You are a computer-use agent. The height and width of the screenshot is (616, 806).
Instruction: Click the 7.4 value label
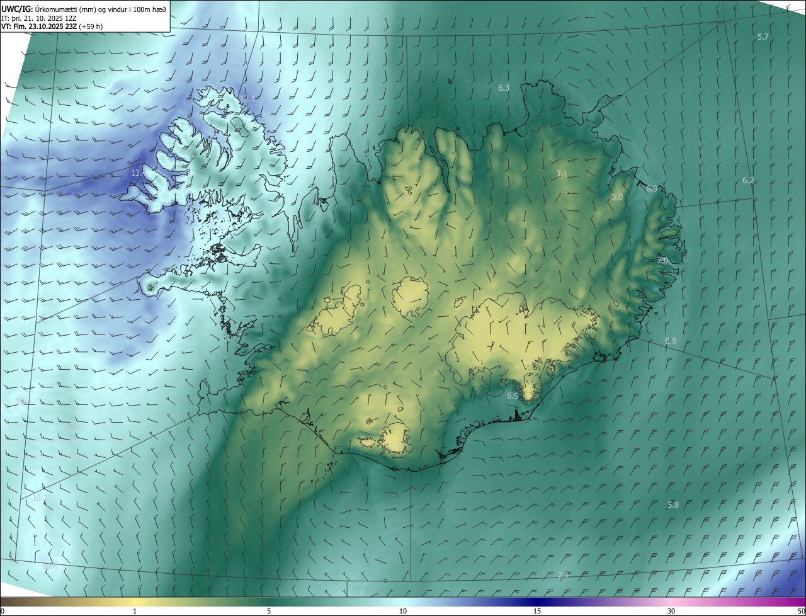(x=563, y=575)
